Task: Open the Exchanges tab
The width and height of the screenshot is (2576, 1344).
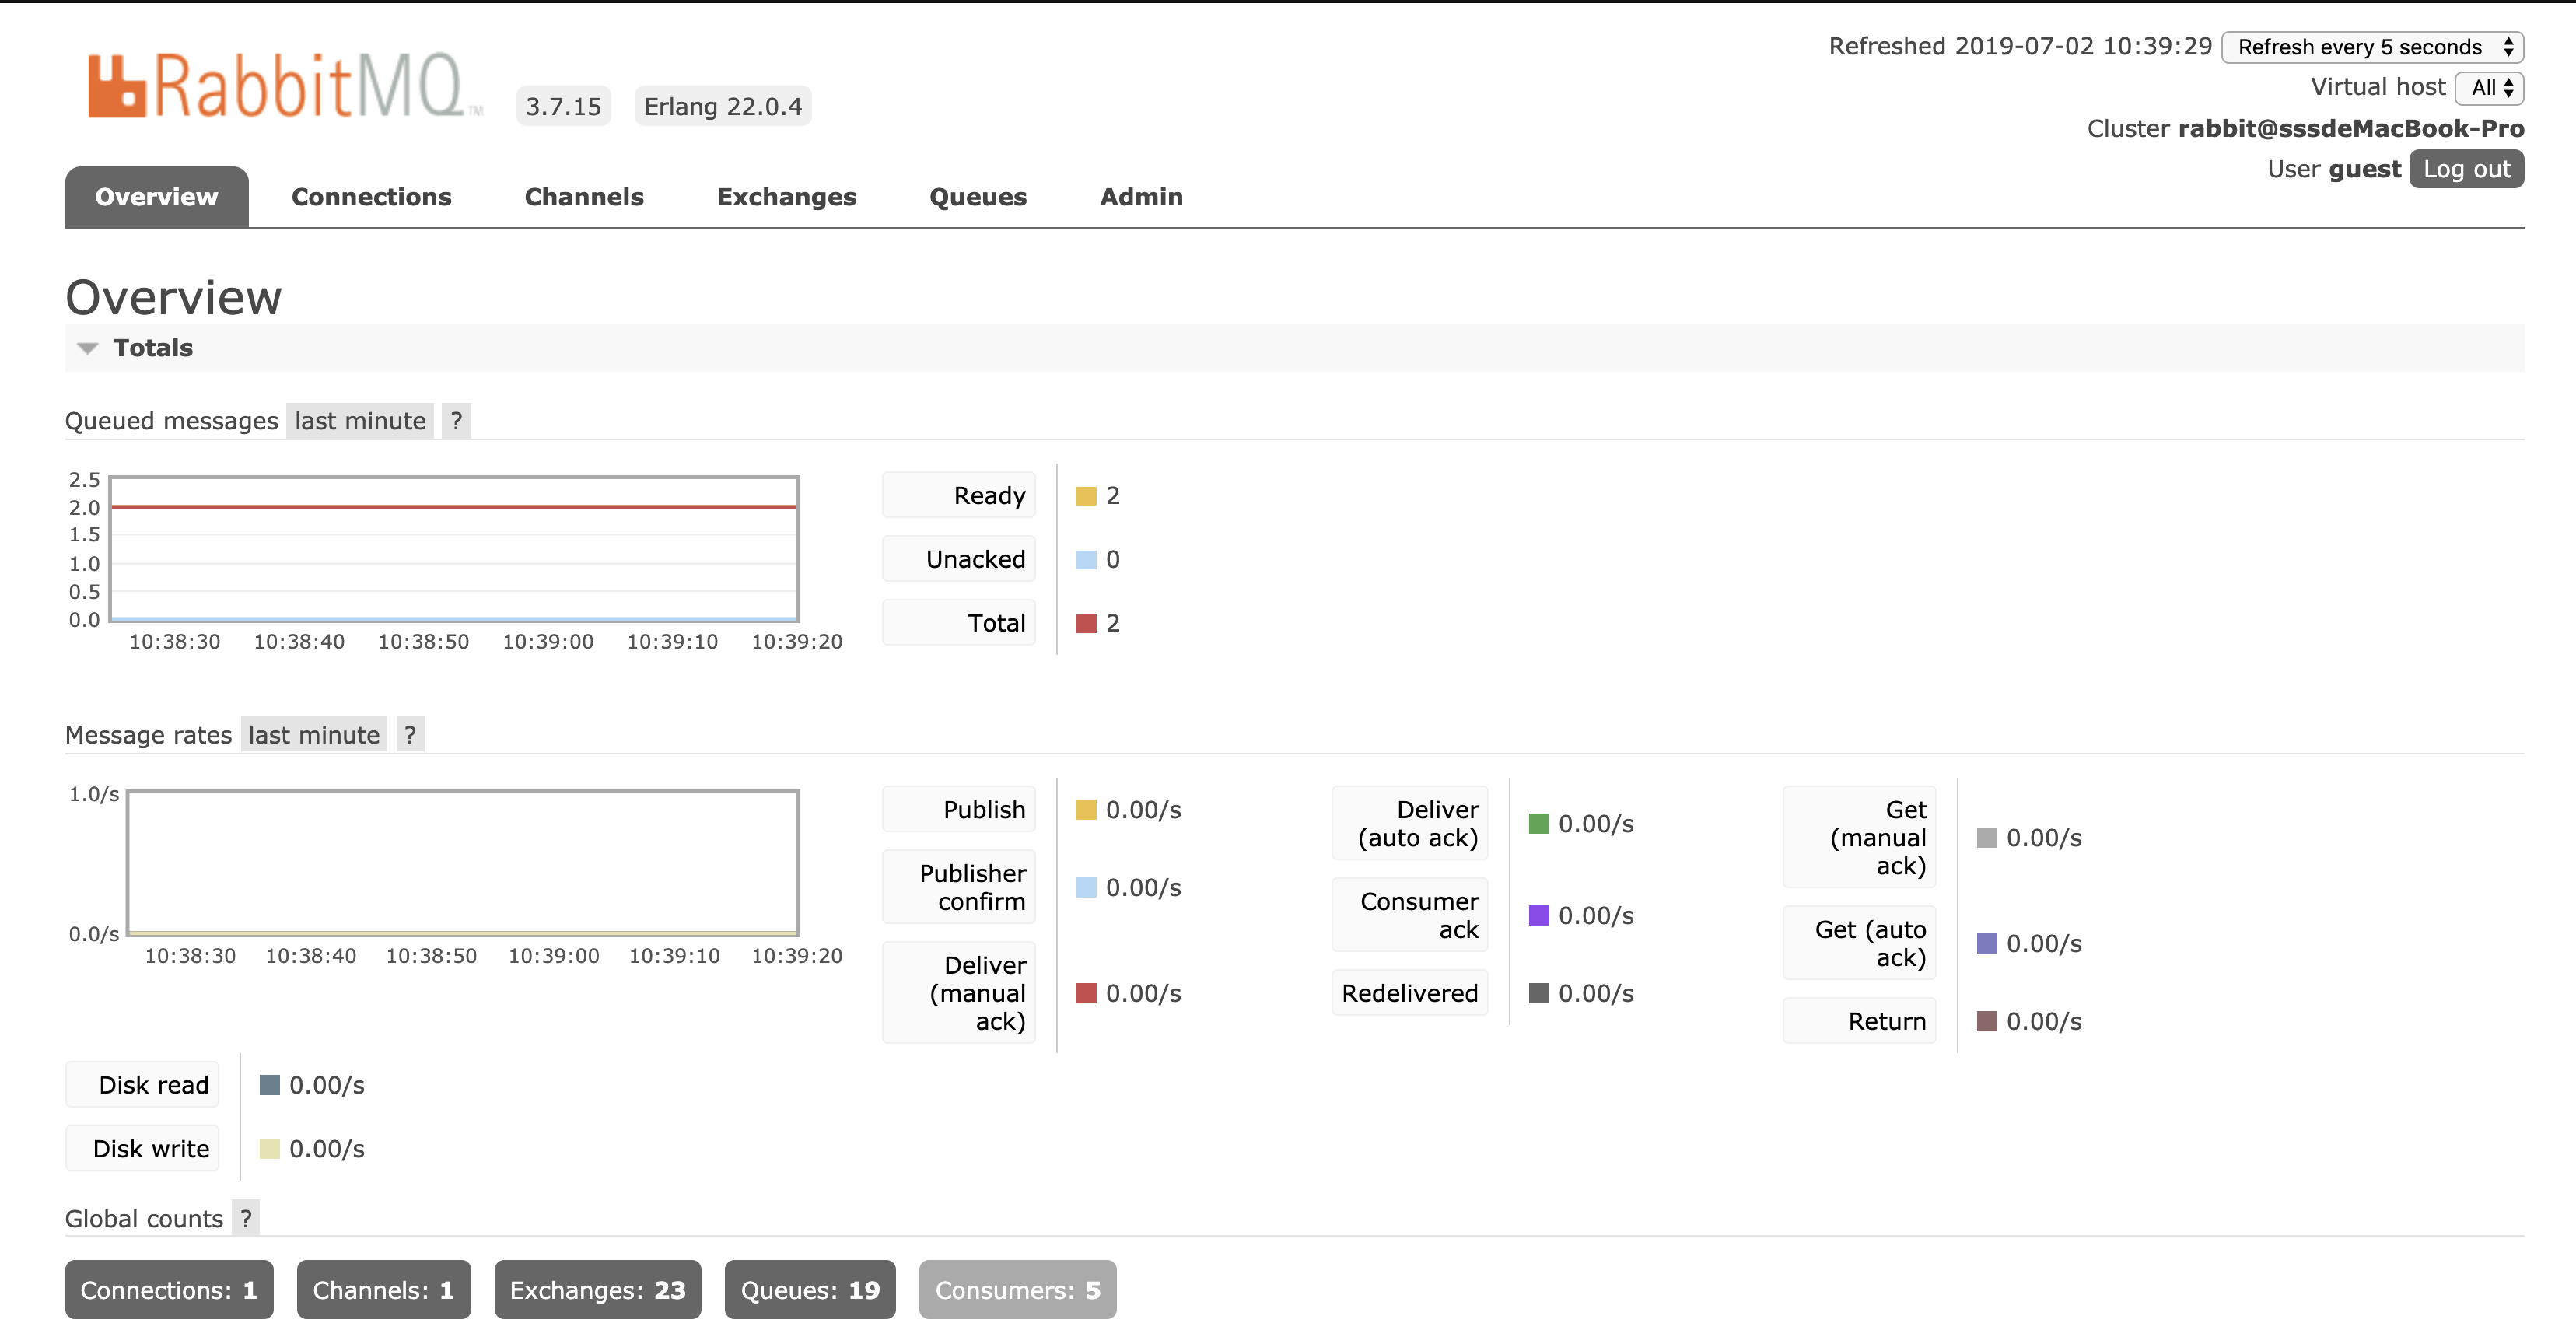Action: (x=786, y=197)
